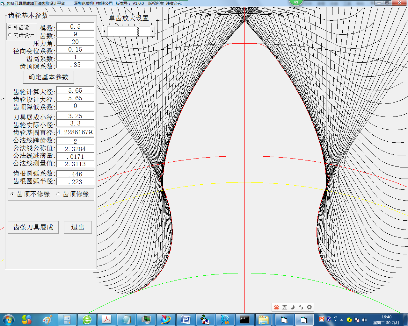
Task: Open the magnifier M taskbar app
Action: (x=225, y=320)
